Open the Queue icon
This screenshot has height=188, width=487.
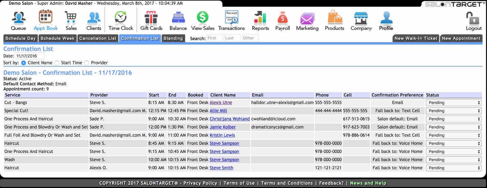pos(18,18)
